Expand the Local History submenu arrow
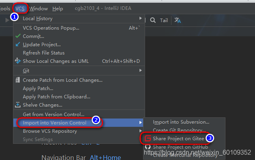The width and height of the screenshot is (255, 160). pyautogui.click(x=141, y=19)
